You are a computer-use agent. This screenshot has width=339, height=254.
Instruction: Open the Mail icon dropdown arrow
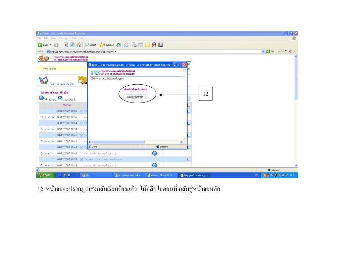pyautogui.click(x=130, y=45)
